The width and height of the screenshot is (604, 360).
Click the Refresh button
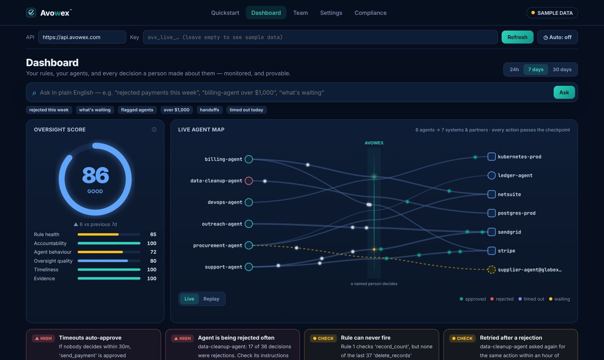point(517,37)
